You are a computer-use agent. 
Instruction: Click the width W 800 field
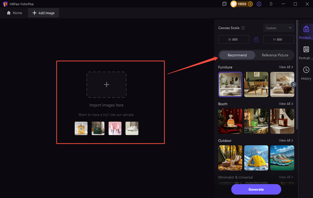pyautogui.click(x=234, y=40)
